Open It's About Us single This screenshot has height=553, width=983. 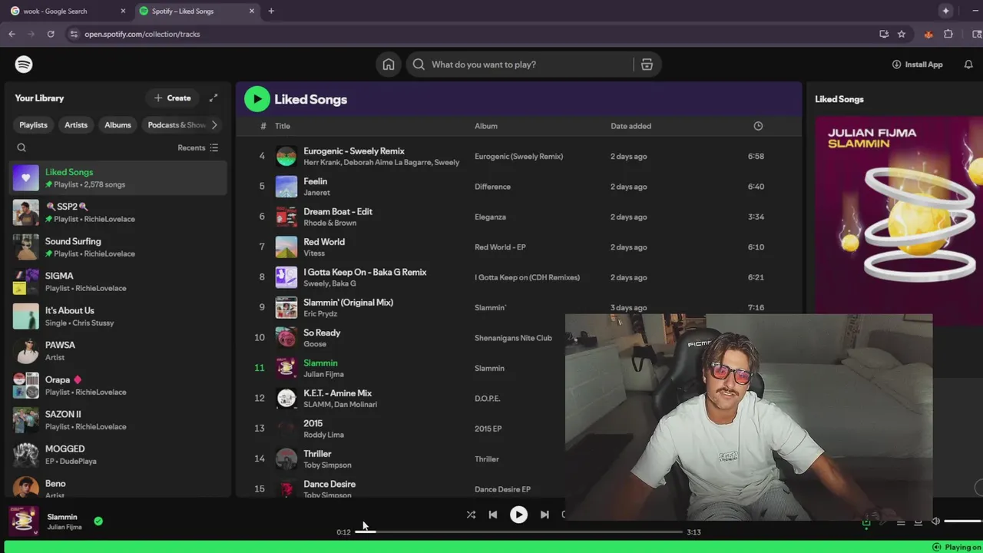click(x=119, y=316)
